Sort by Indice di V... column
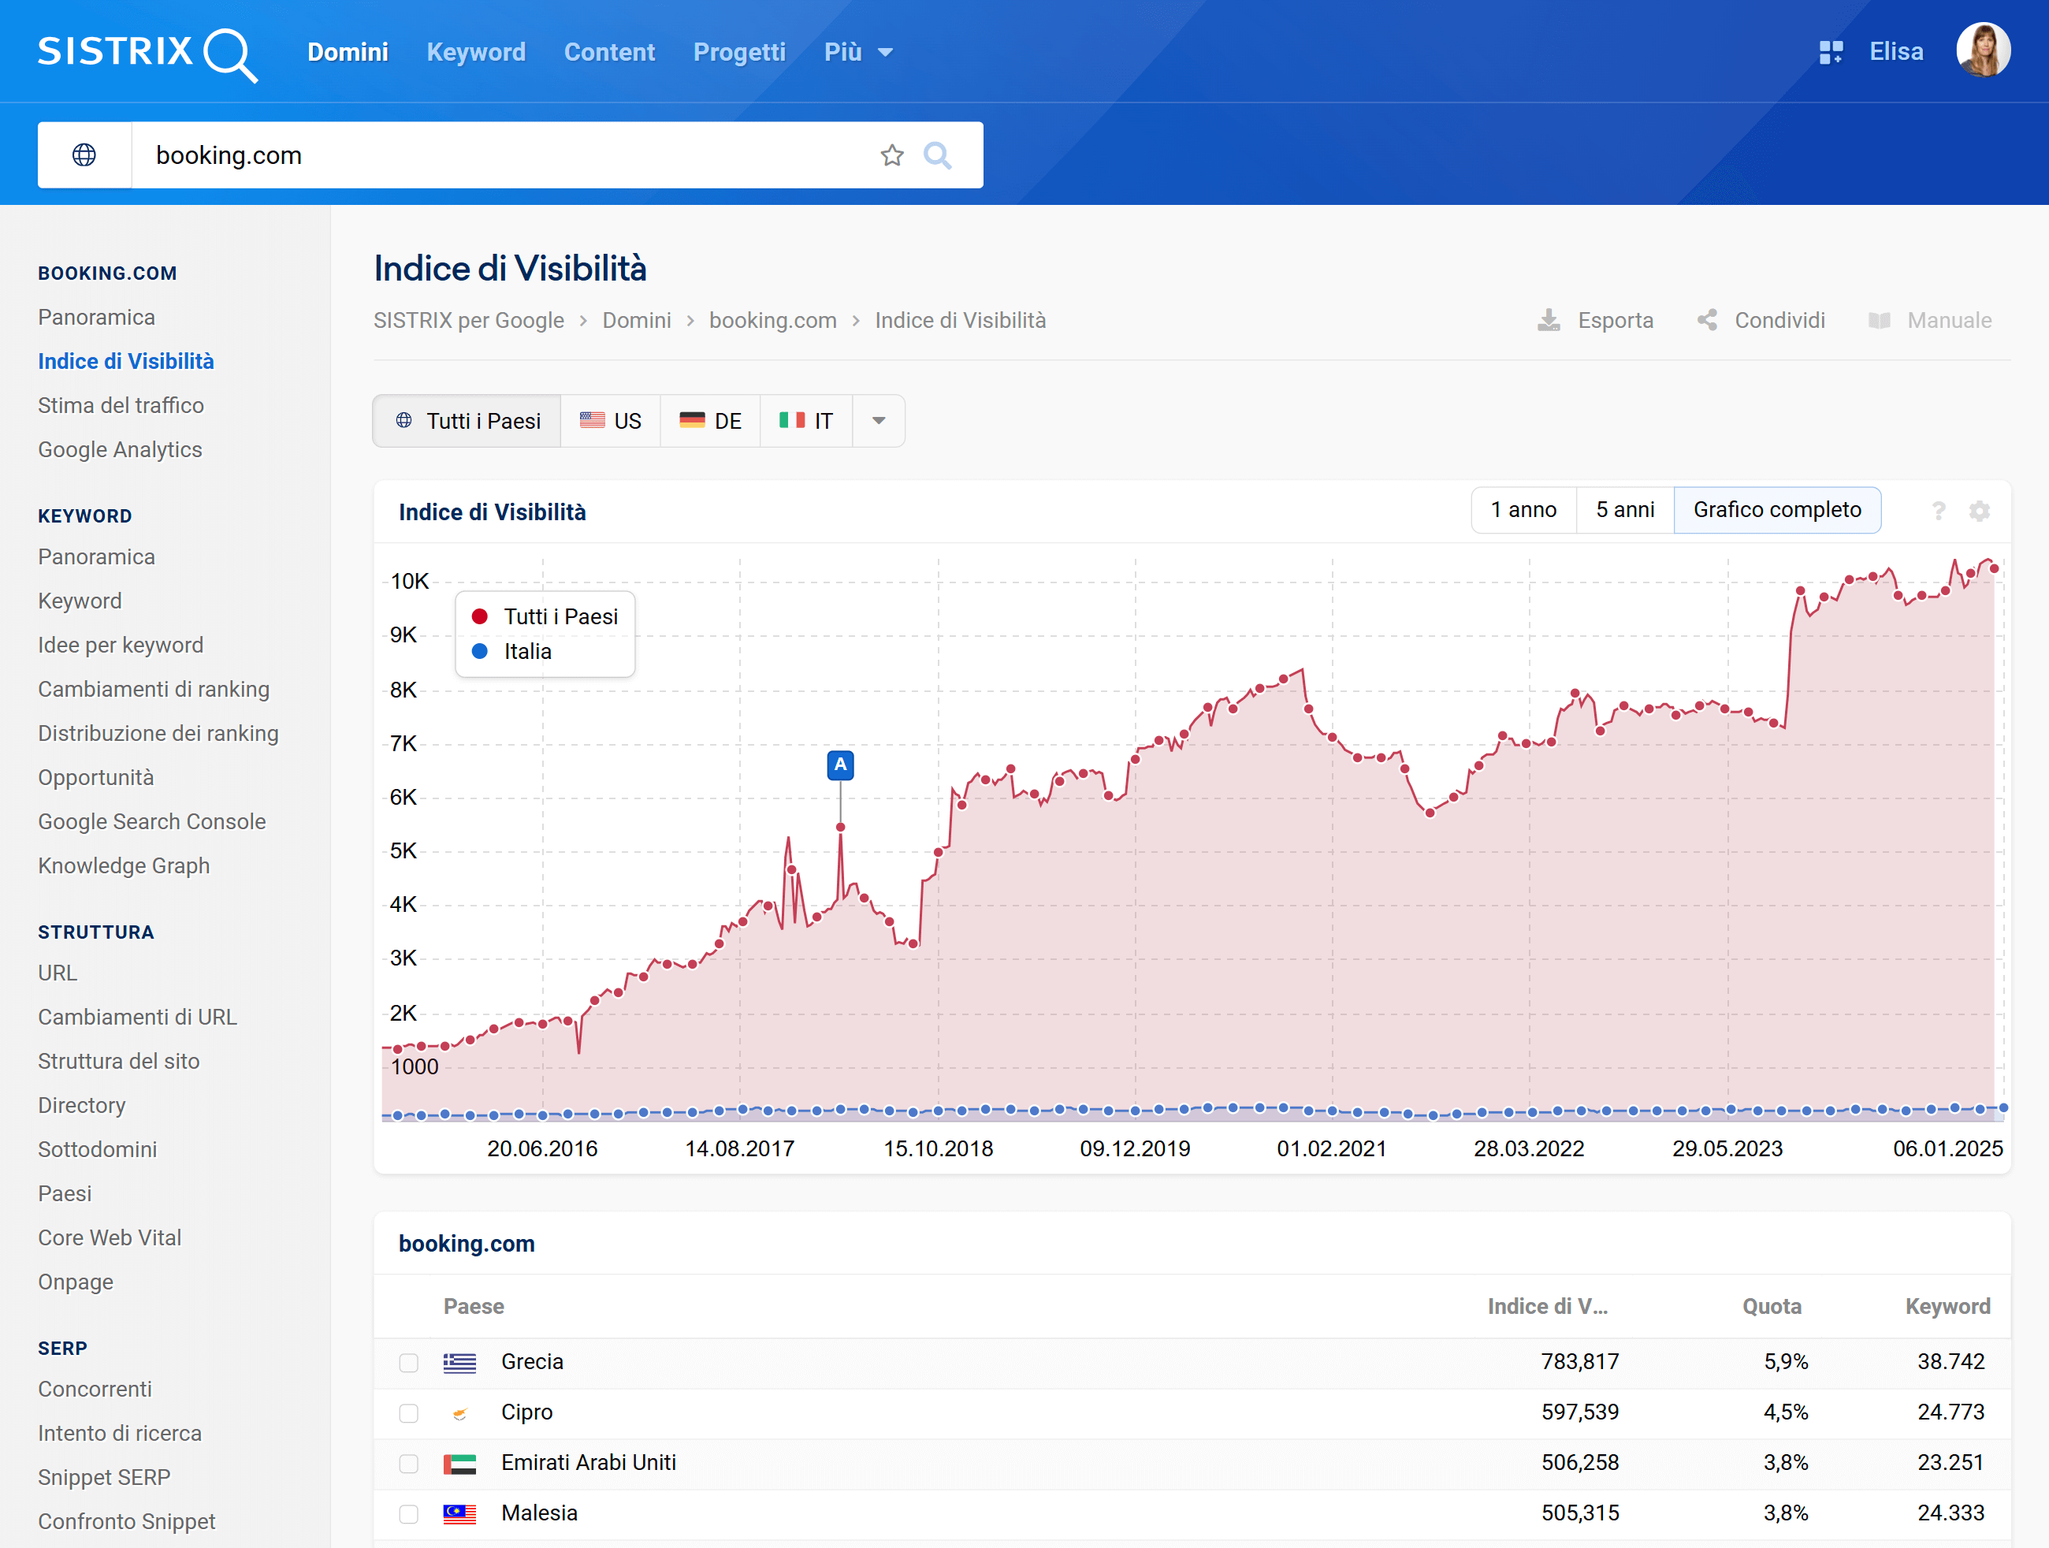This screenshot has width=2049, height=1548. click(1547, 1306)
